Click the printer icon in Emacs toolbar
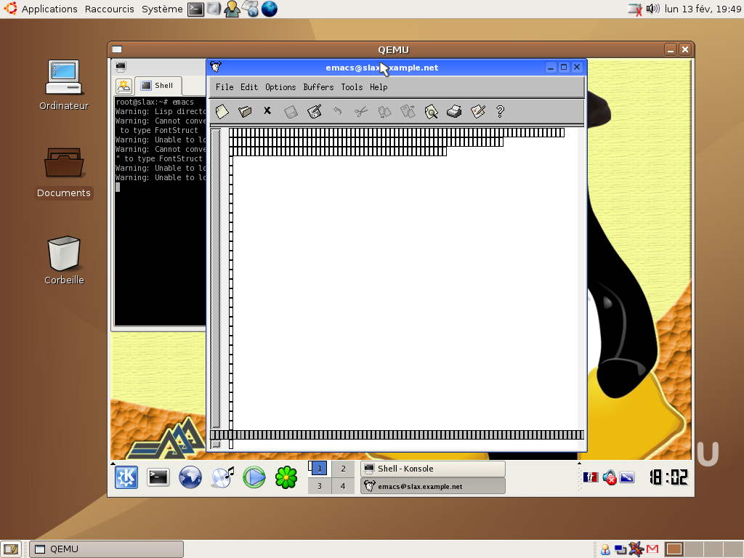This screenshot has width=744, height=558. (454, 111)
